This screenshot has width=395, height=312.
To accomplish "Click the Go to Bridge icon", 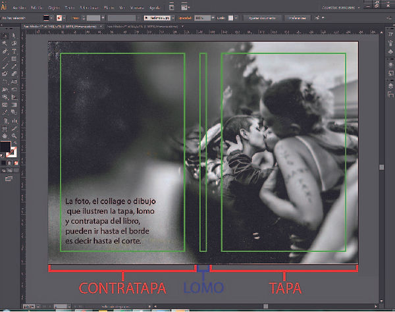I will [172, 7].
